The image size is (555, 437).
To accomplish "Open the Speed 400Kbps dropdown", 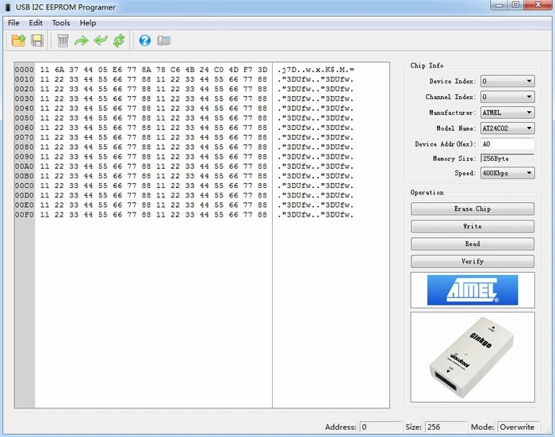I will pyautogui.click(x=507, y=173).
